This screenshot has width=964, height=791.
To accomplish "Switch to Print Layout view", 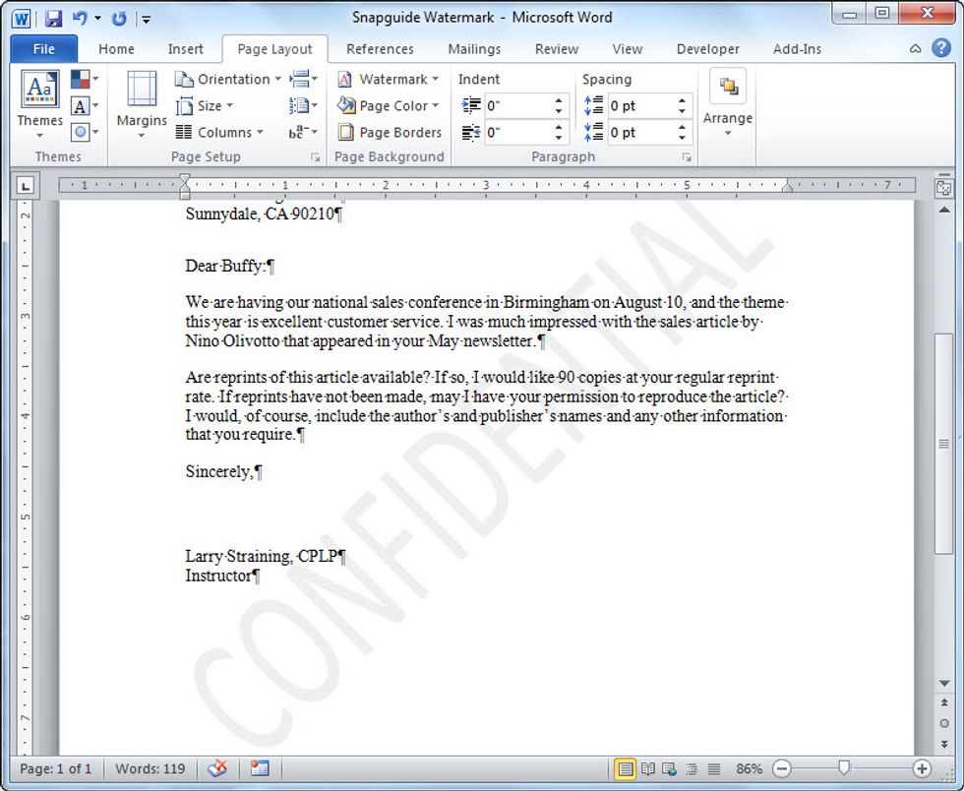I will 625,768.
